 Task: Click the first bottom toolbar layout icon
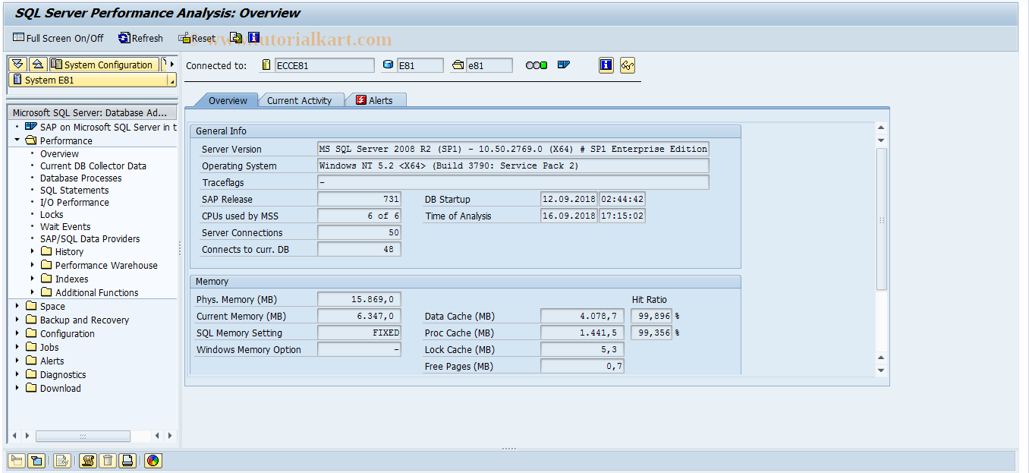click(x=16, y=460)
